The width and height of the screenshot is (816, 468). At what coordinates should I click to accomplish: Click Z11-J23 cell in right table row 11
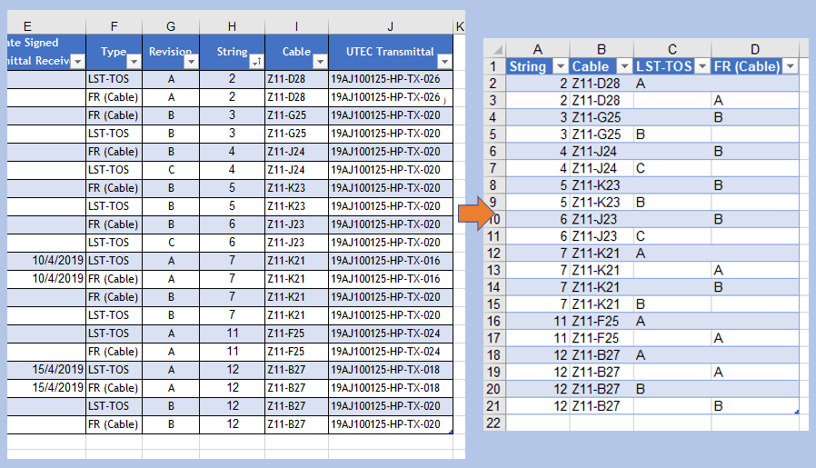click(x=601, y=236)
